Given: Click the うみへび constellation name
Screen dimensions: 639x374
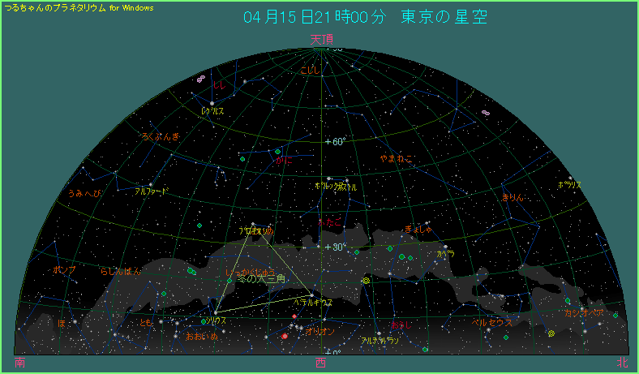Looking at the screenshot, I should click(x=85, y=194).
